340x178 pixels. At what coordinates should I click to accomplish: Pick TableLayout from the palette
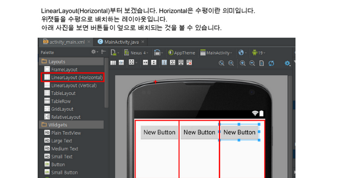60,93
